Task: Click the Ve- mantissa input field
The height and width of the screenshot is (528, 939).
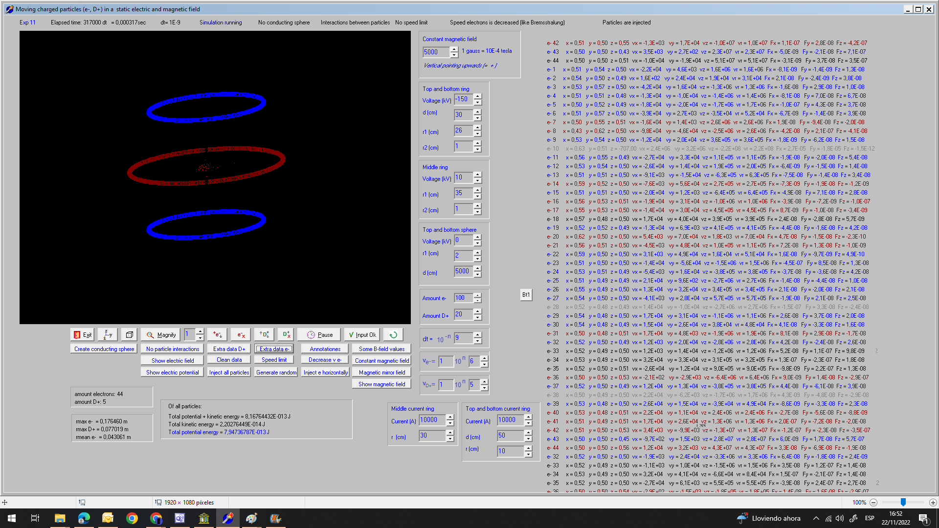Action: pos(446,361)
